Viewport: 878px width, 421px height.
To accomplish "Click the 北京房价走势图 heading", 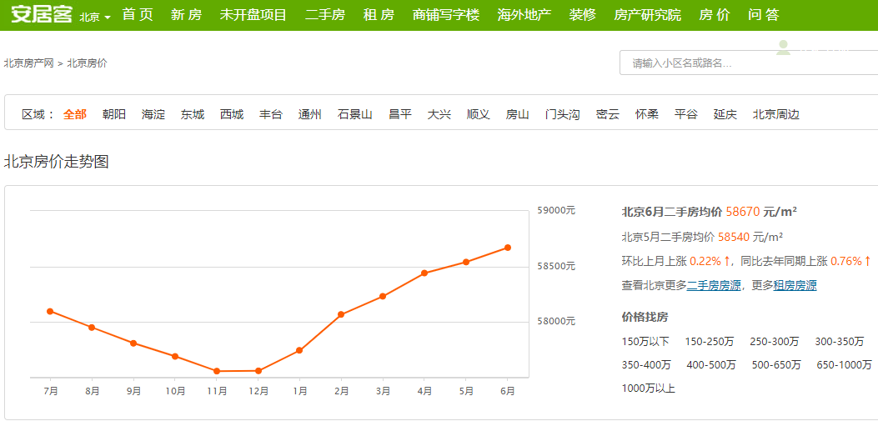I will pyautogui.click(x=56, y=163).
